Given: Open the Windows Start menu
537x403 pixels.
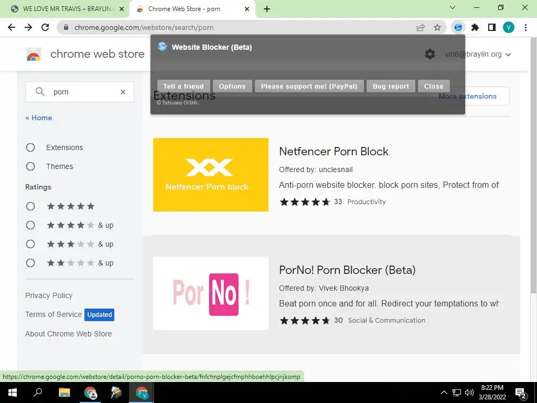Looking at the screenshot, I should tap(13, 393).
